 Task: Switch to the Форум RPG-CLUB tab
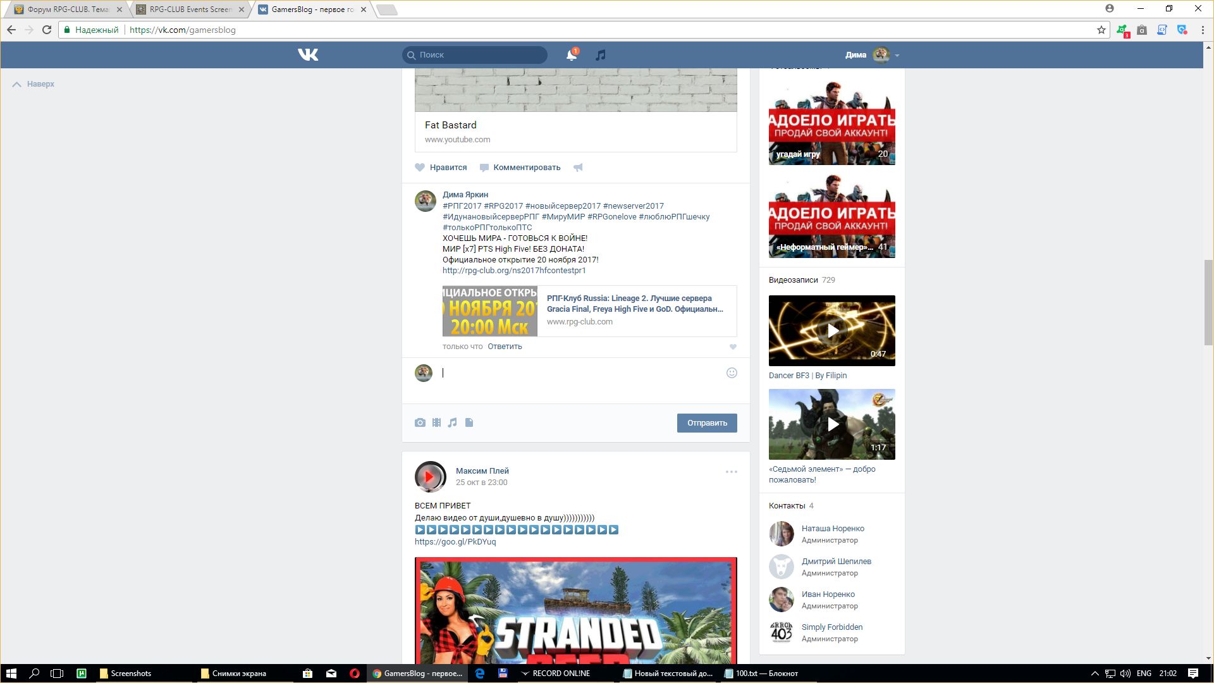(x=67, y=9)
